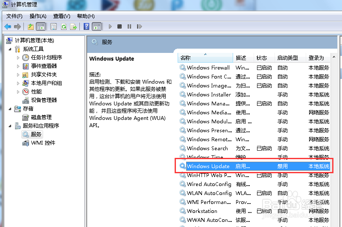Open the 文件(F) menu
The width and height of the screenshot is (342, 227).
pos(14,16)
